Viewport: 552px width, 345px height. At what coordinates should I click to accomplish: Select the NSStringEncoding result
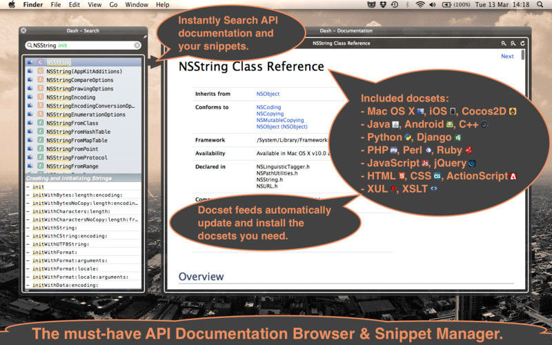(x=83, y=97)
